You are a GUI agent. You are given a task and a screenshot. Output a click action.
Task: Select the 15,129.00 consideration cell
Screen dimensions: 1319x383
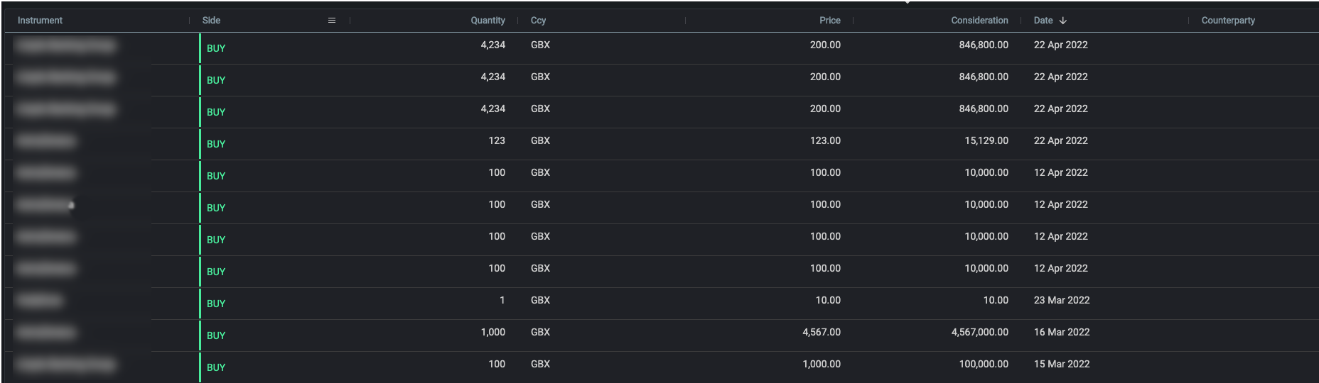pos(986,140)
